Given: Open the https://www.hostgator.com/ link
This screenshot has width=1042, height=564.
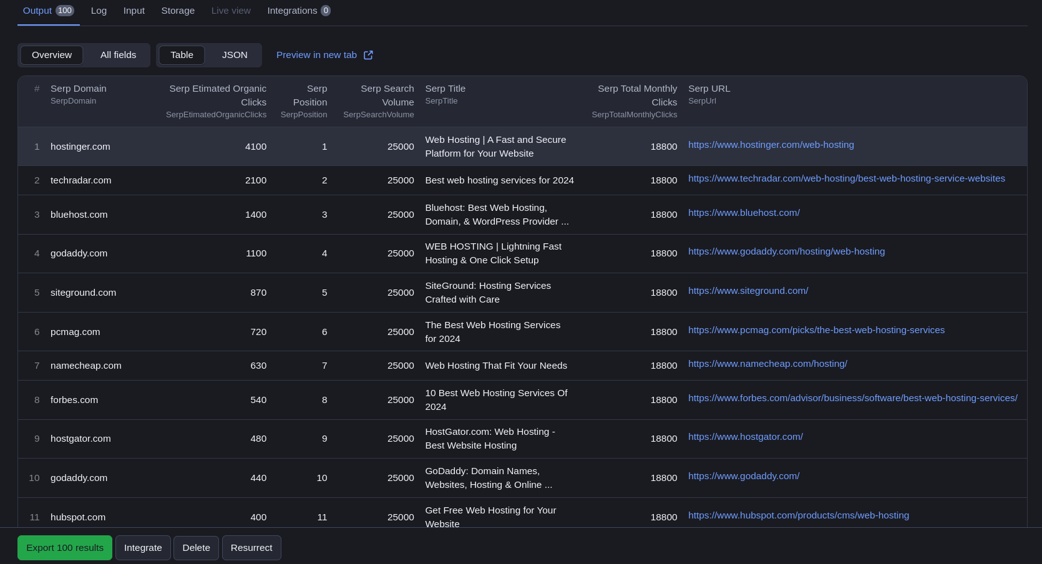Looking at the screenshot, I should tap(745, 437).
